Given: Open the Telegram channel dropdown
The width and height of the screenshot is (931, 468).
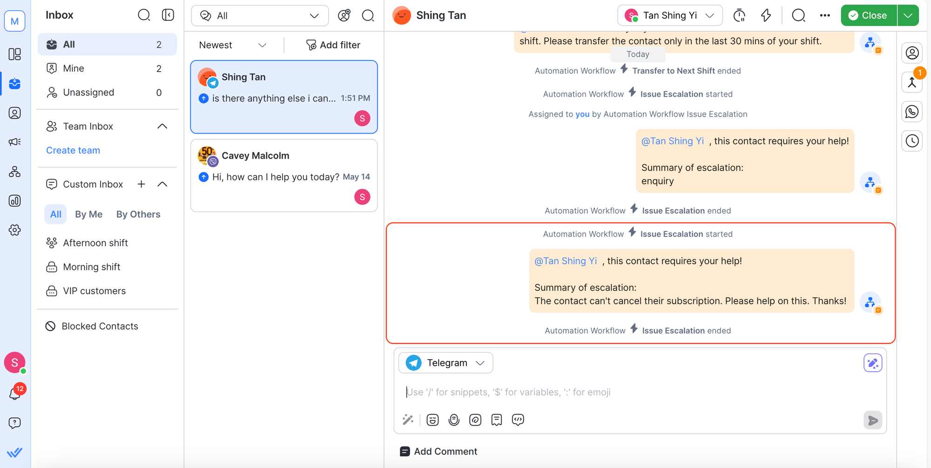Looking at the screenshot, I should [445, 363].
